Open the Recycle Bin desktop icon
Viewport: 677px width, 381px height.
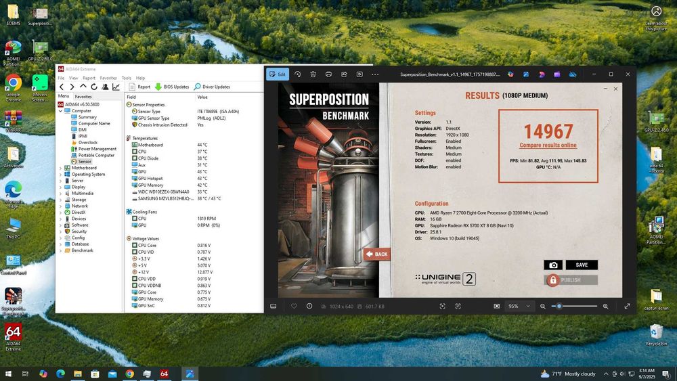point(656,335)
